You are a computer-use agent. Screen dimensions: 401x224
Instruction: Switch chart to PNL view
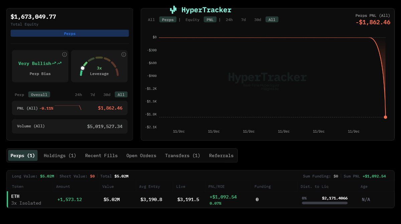(210, 20)
